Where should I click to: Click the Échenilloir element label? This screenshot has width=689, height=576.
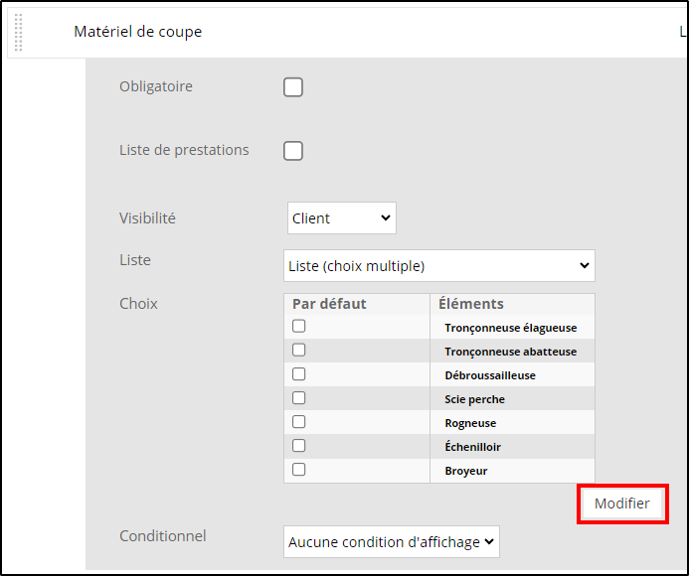click(x=473, y=447)
